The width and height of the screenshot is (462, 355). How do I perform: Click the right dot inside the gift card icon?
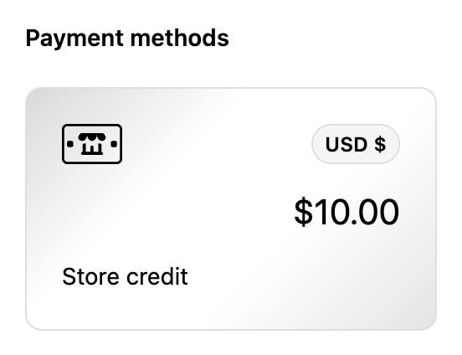114,144
